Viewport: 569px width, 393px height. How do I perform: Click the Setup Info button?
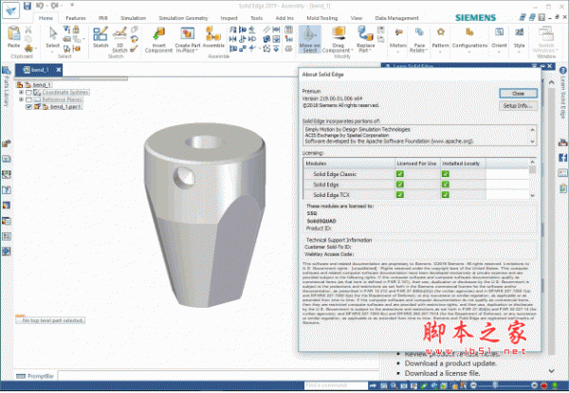click(x=518, y=106)
